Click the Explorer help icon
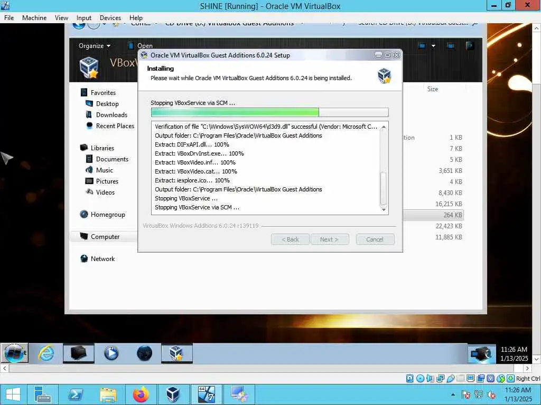Viewport: 541px width, 405px height. 470,45
